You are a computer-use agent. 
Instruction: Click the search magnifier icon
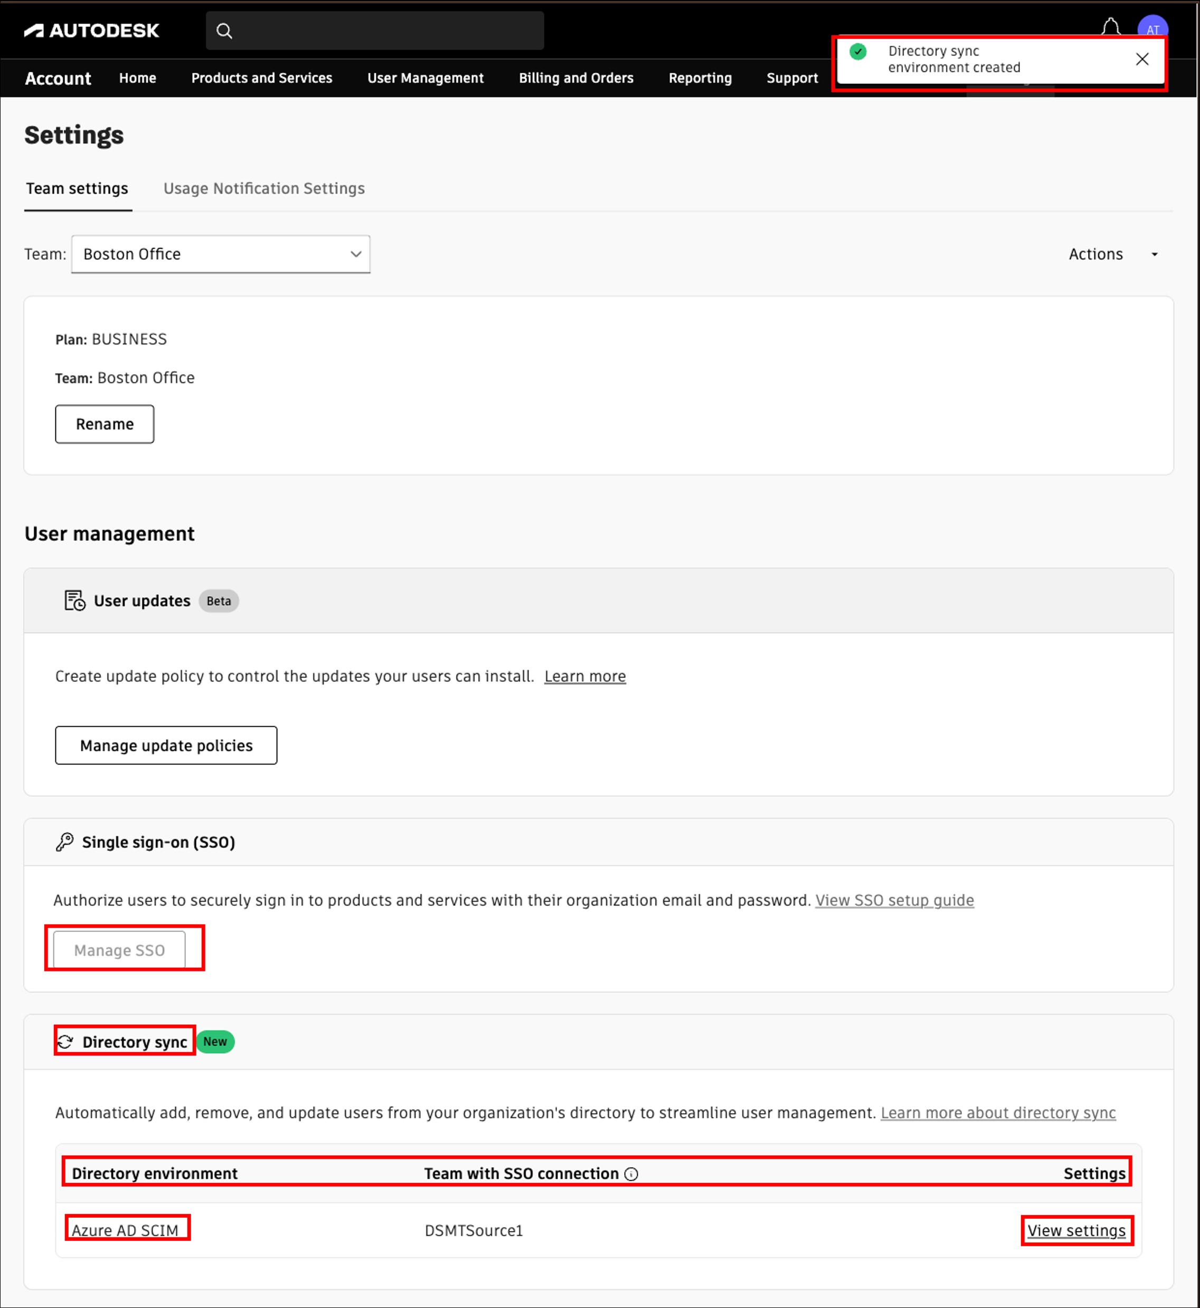224,31
